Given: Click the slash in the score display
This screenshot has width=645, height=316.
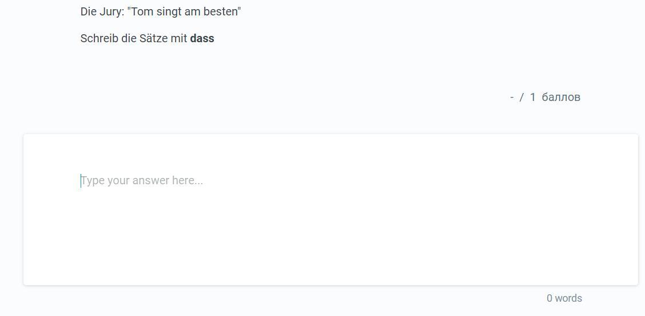Looking at the screenshot, I should (521, 97).
